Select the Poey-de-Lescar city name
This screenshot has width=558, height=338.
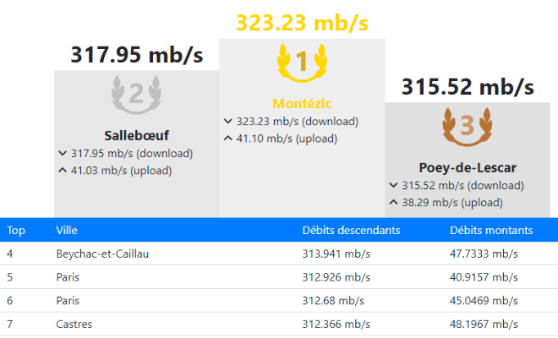(468, 166)
